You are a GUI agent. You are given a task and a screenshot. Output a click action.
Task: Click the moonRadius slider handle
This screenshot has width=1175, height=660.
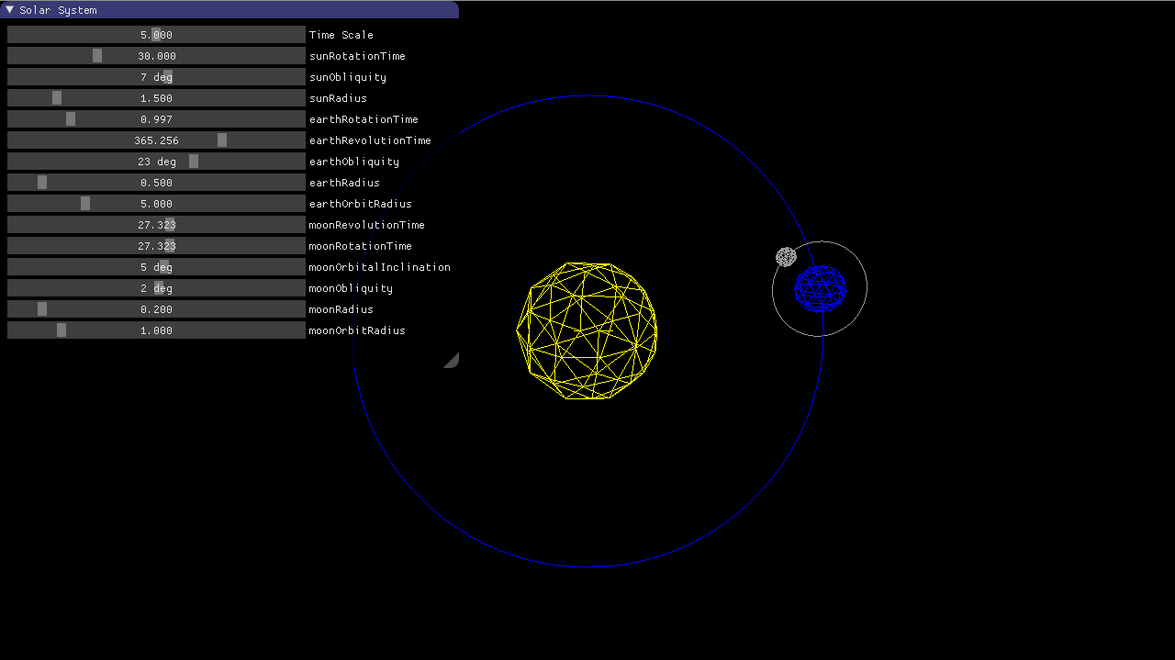42,309
